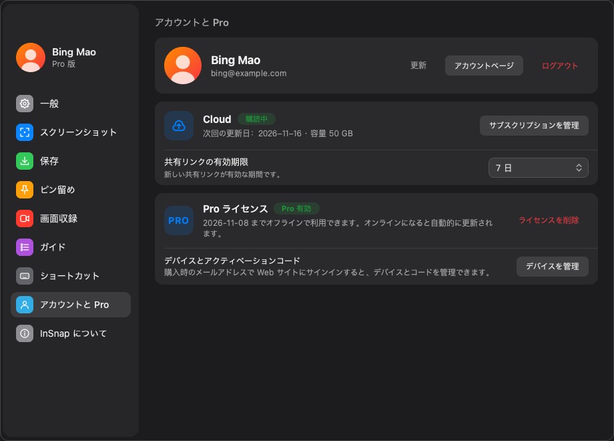The image size is (614, 441).
Task: Click the bing@example.com email text
Action: coord(249,73)
